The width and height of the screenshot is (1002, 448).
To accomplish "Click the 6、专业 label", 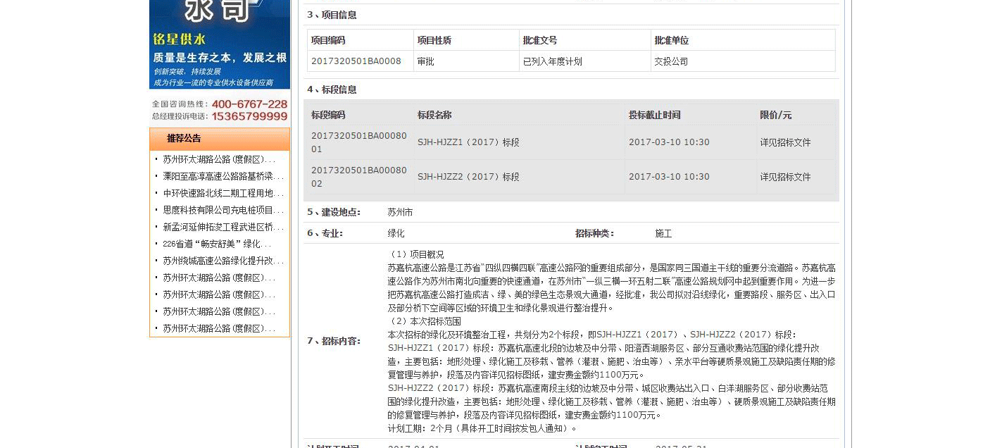I will click(x=325, y=233).
